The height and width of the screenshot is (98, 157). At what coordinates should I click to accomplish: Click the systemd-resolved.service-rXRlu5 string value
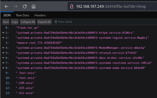click(x=84, y=63)
